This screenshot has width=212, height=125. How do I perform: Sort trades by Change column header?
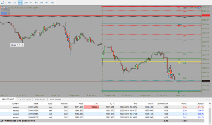200,104
